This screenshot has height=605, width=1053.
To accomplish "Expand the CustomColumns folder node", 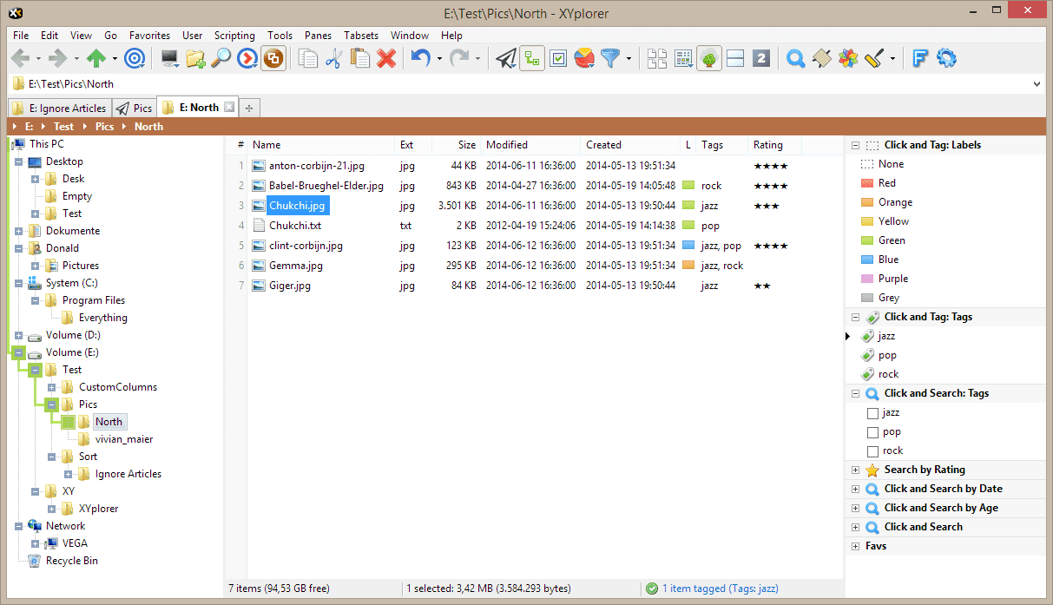I will [52, 387].
